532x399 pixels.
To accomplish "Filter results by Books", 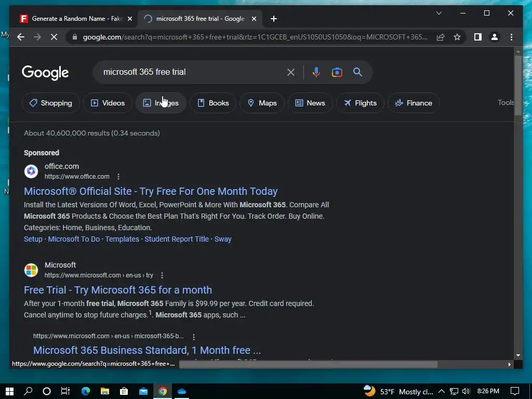I will (212, 103).
